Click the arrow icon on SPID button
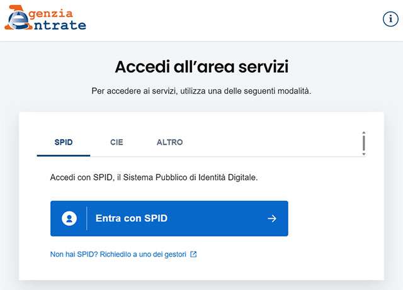 pyautogui.click(x=272, y=218)
